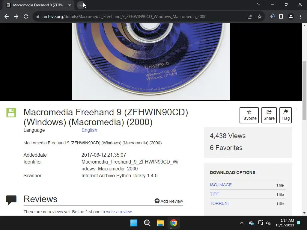The height and width of the screenshot is (230, 307).
Task: Show hidden system tray icons
Action: (x=242, y=223)
